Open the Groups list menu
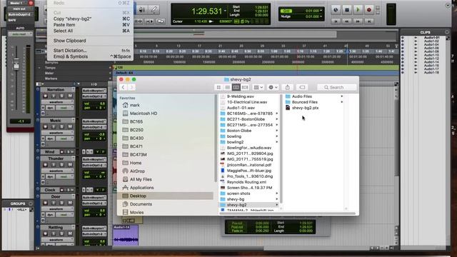Viewport: 457px width, 257px height. pyautogui.click(x=31, y=203)
